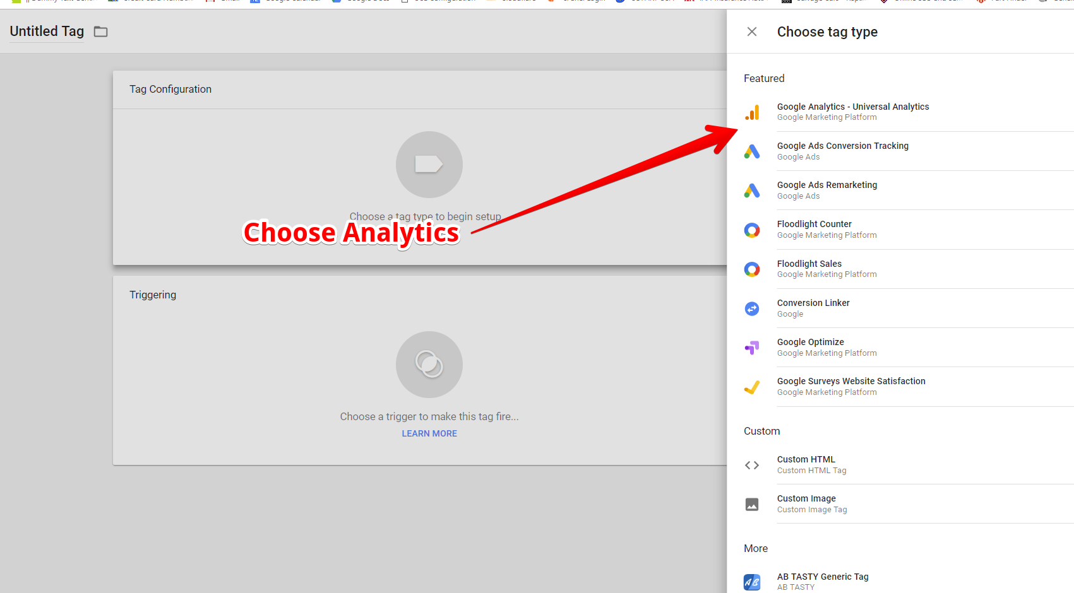Pick the Google Ads Remarketing tag type
Image resolution: width=1074 pixels, height=593 pixels.
[900, 191]
